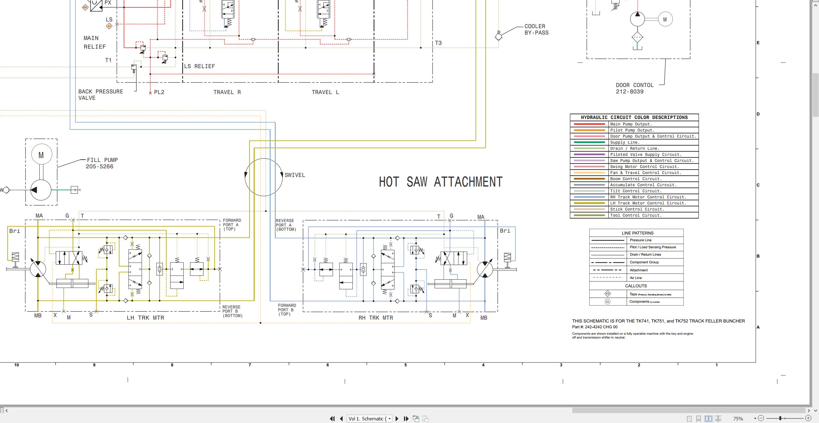Open the 75% zoom level dropdown
Viewport: 819px width, 423px height.
pos(755,418)
